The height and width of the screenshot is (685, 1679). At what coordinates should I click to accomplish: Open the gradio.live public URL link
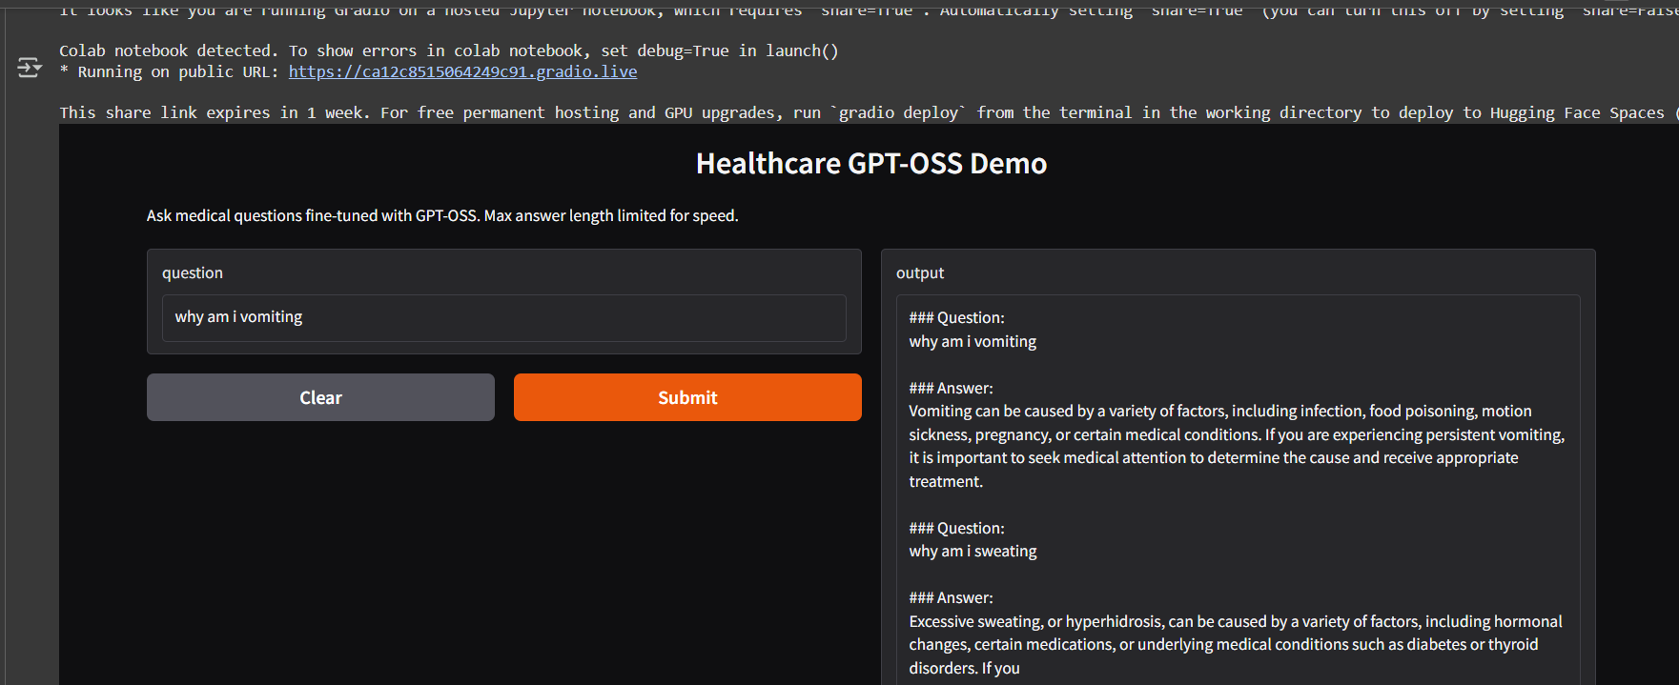point(462,71)
